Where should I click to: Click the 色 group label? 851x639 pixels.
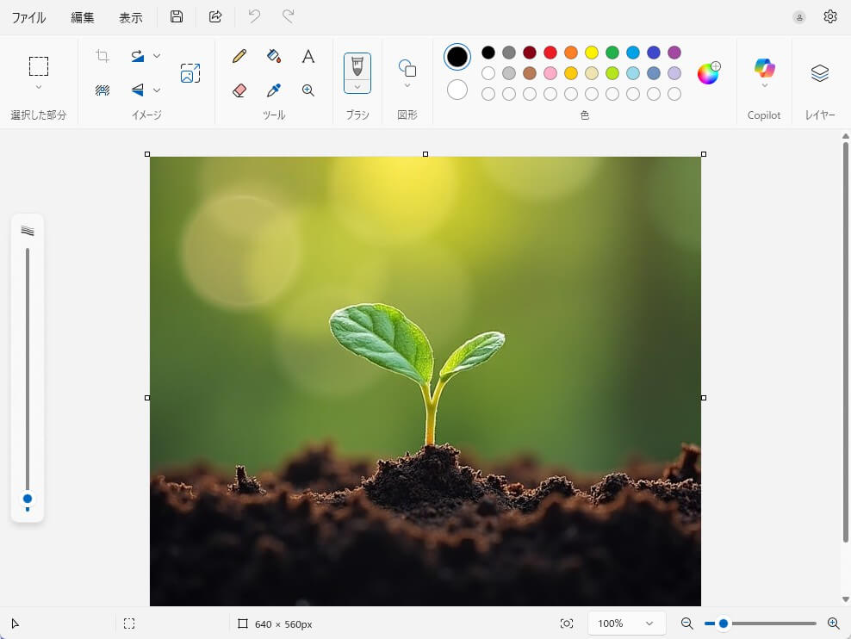tap(585, 115)
